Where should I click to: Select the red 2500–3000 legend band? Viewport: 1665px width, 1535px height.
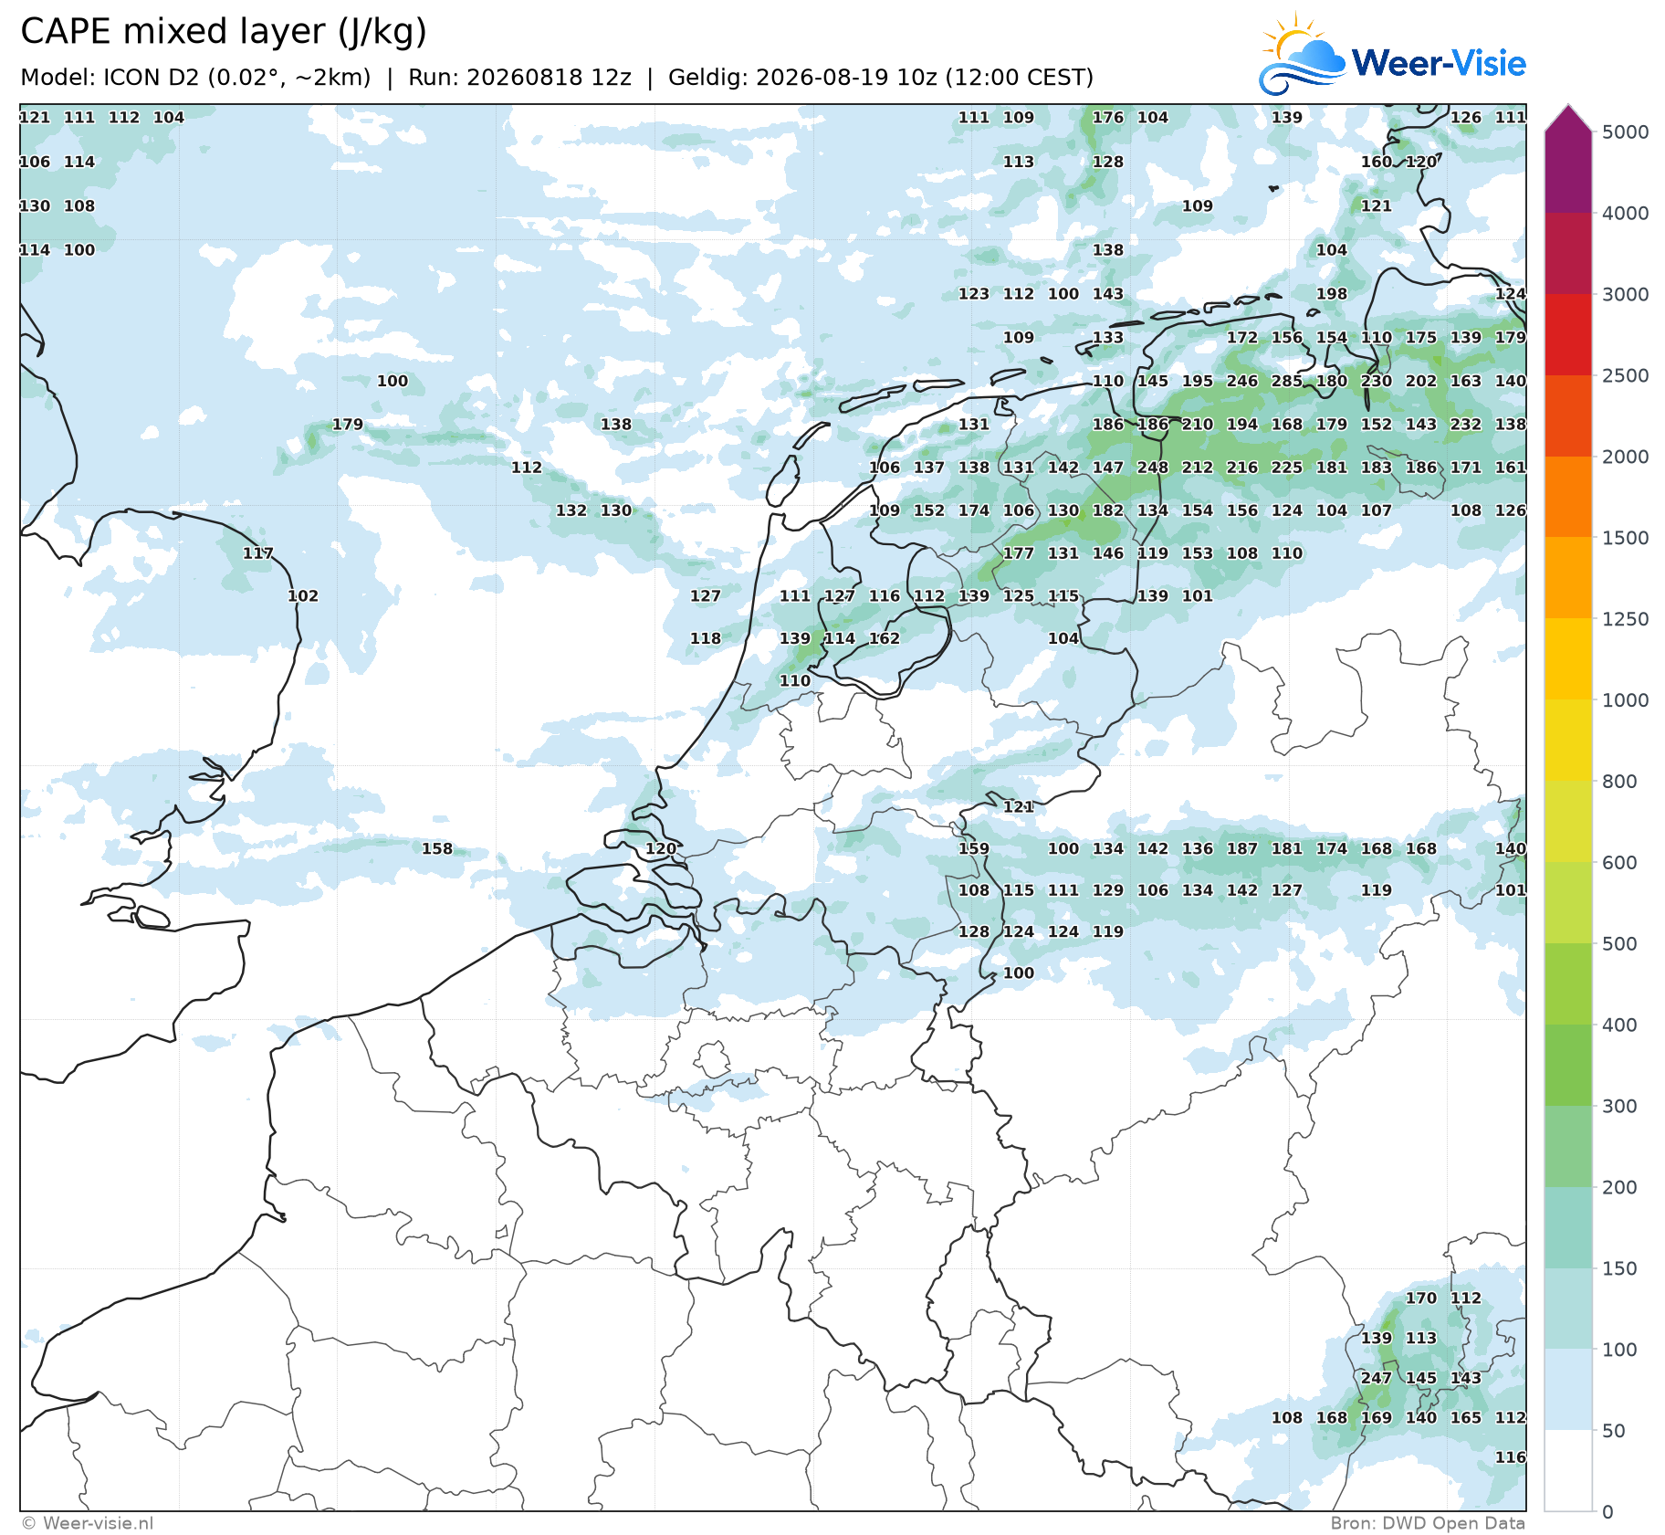1568,335
